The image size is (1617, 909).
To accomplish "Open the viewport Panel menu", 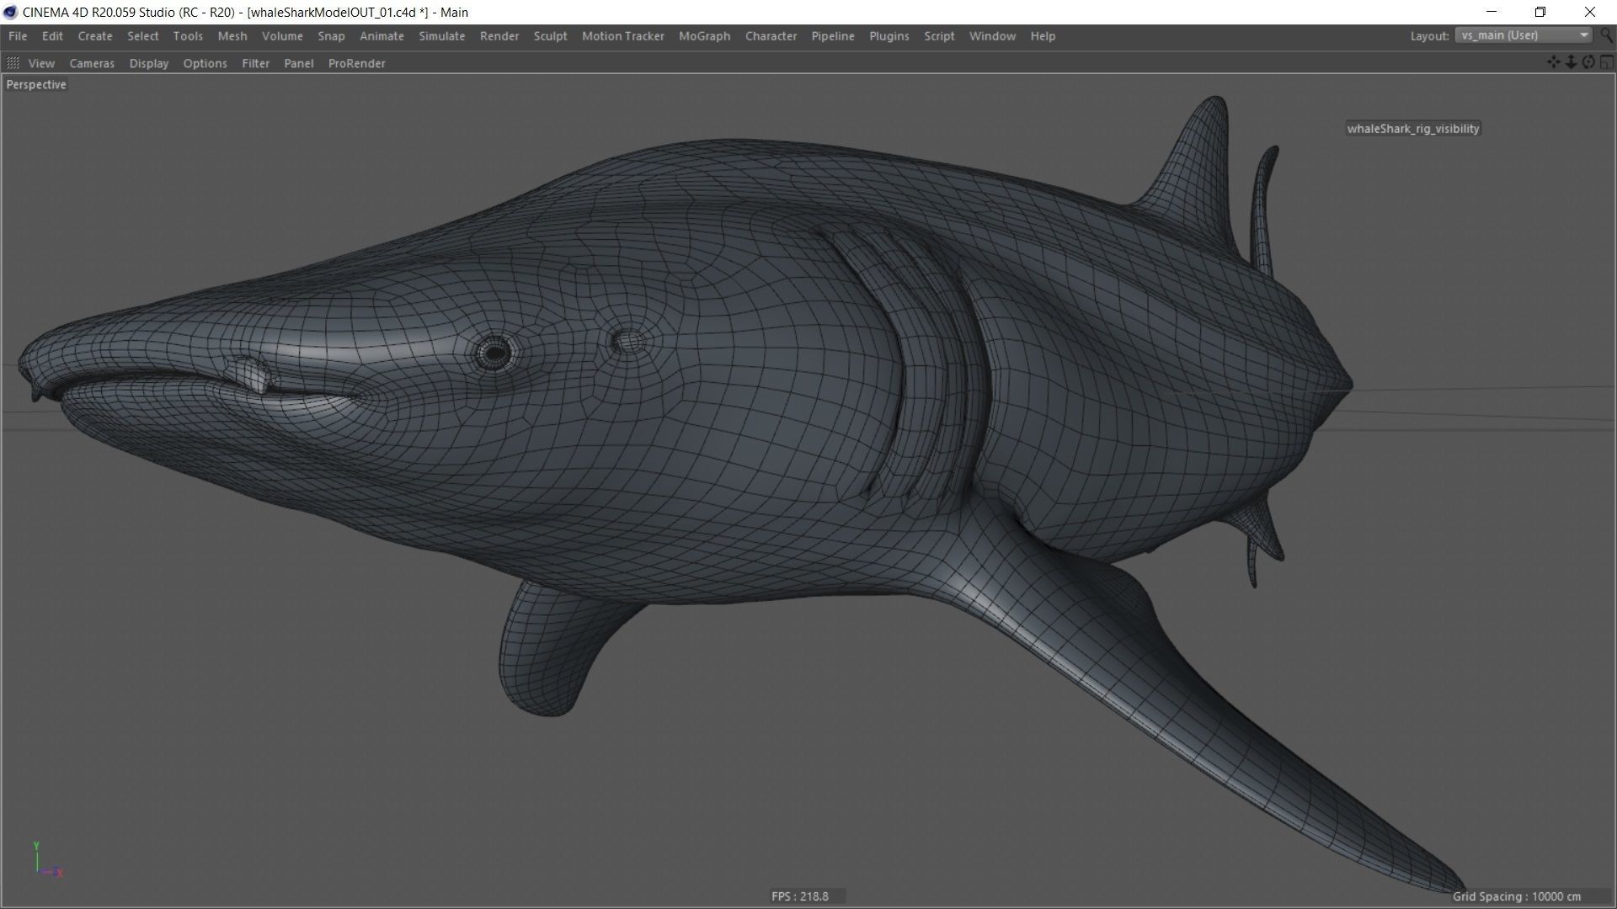I will tap(299, 63).
